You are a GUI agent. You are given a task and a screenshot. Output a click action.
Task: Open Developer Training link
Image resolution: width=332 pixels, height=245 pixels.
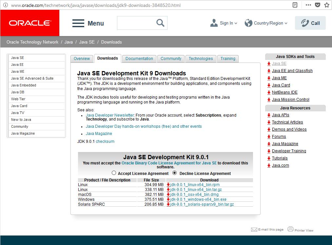click(289, 151)
